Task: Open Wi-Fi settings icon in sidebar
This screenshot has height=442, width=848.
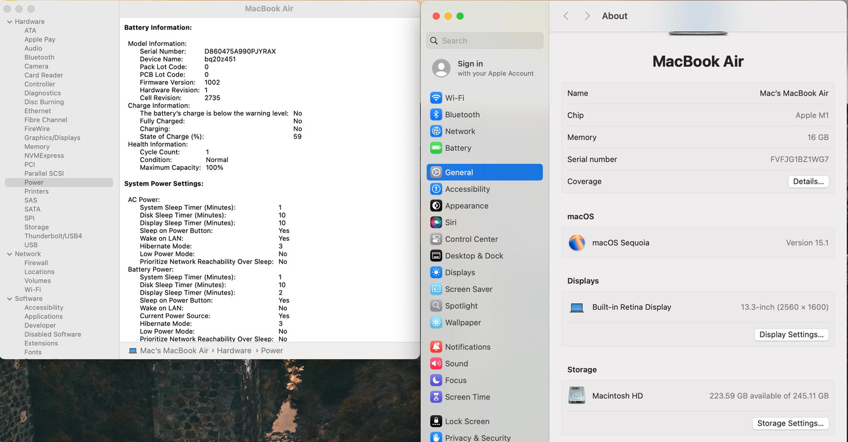Action: 436,98
